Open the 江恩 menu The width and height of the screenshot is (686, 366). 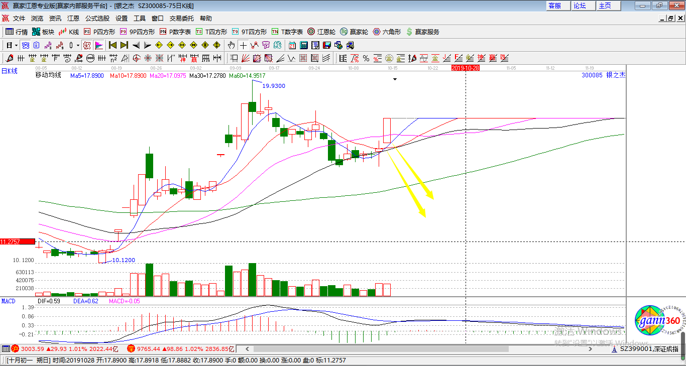(x=73, y=19)
